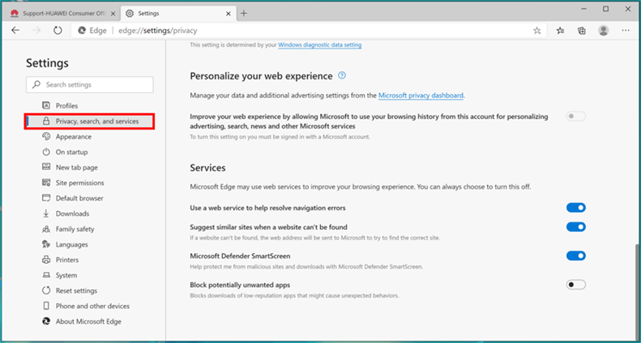Reload the page with the refresh icon
This screenshot has width=641, height=343.
click(58, 31)
